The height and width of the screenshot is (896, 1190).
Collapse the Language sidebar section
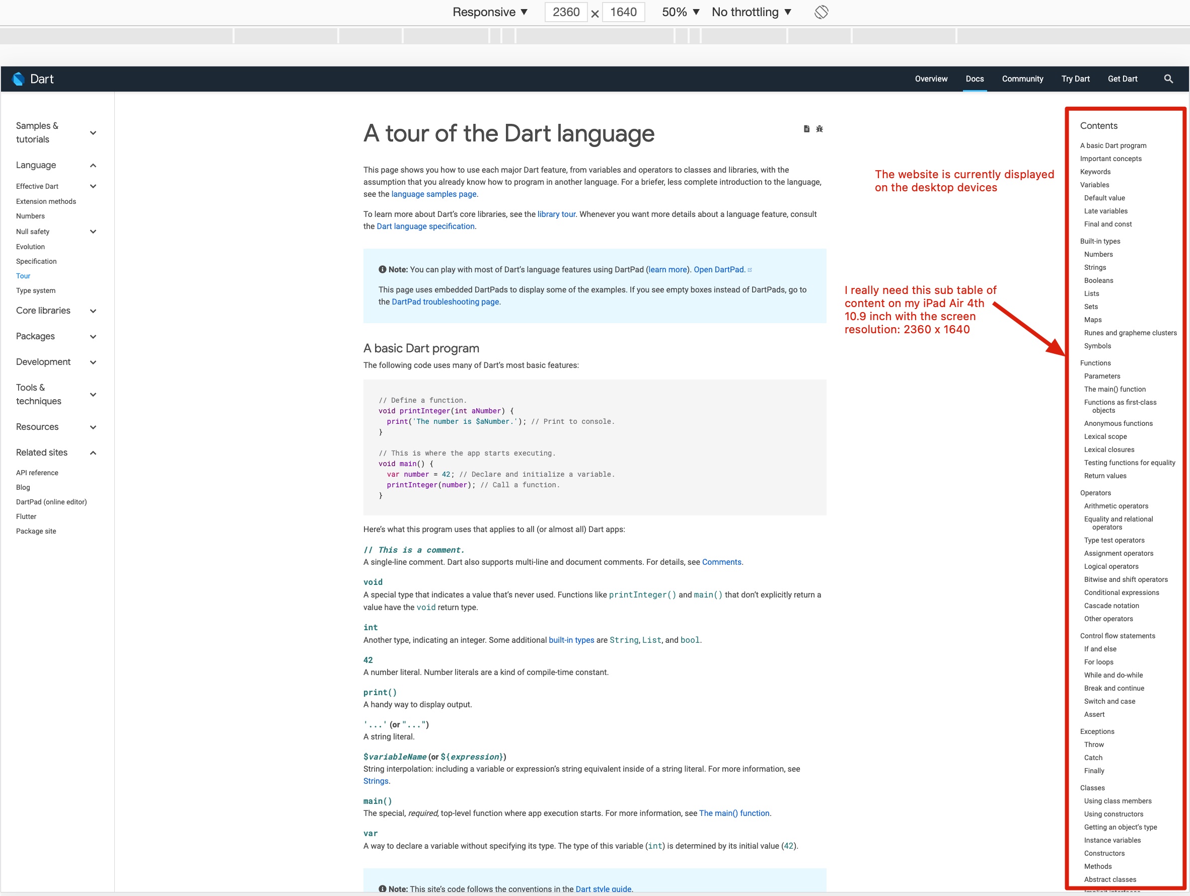pos(93,166)
